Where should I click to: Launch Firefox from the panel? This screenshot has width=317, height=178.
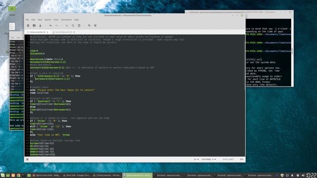coord(13,176)
